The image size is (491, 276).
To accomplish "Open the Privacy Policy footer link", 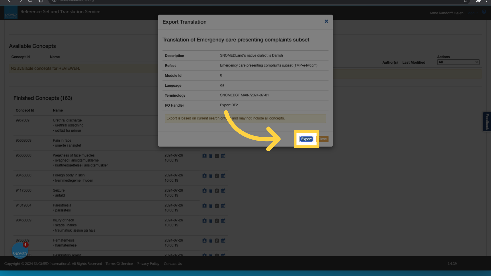I will (x=148, y=264).
